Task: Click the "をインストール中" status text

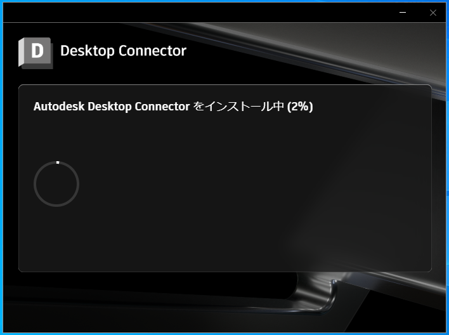Action: [x=238, y=107]
